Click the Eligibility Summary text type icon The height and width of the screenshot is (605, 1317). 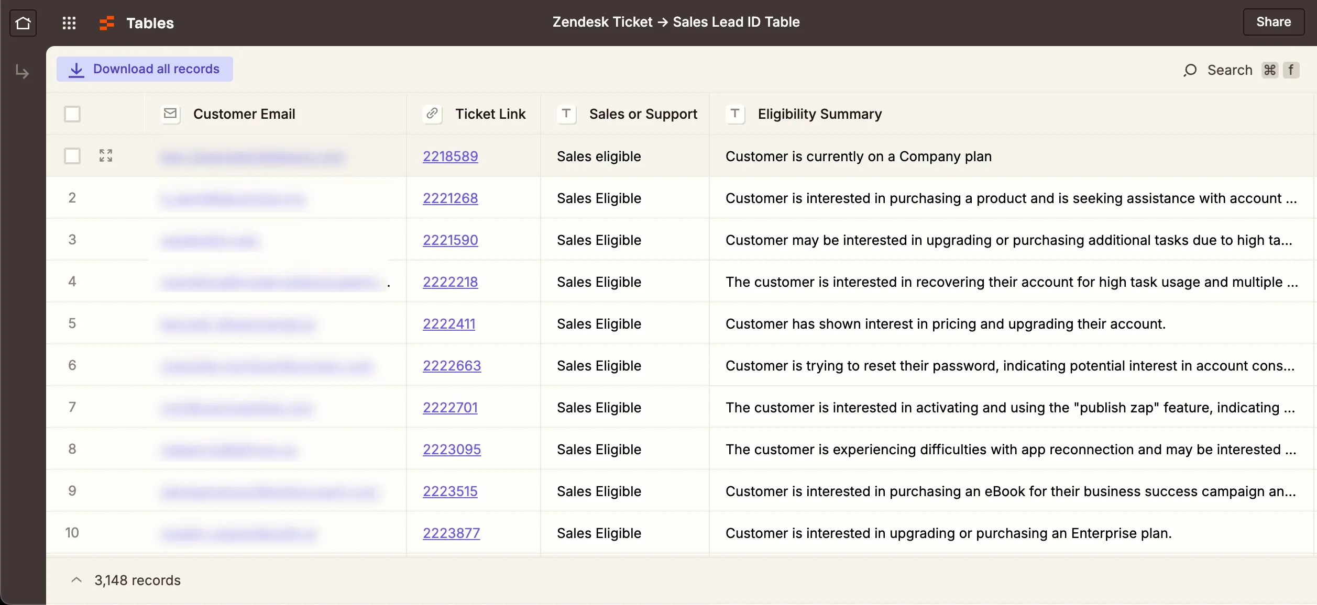tap(735, 114)
